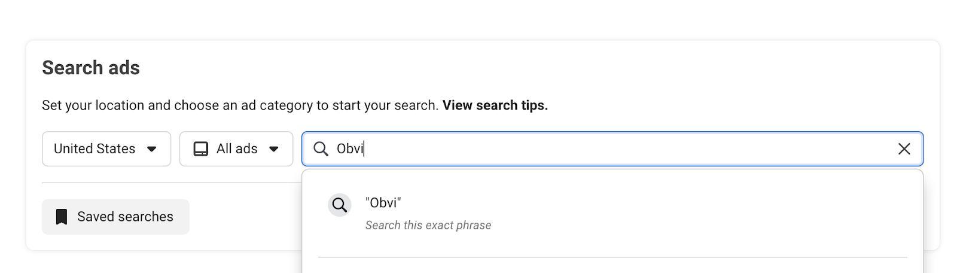Open the United States location dropdown
This screenshot has height=273, width=957.
(106, 148)
